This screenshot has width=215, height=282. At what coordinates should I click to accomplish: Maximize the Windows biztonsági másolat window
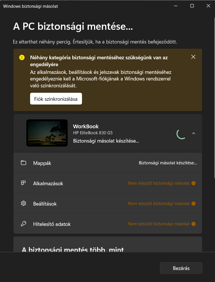pyautogui.click(x=192, y=6)
